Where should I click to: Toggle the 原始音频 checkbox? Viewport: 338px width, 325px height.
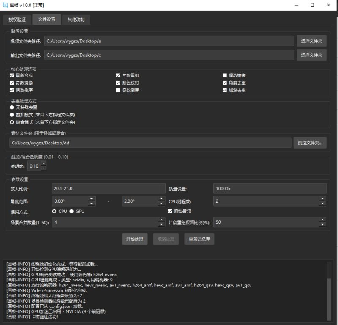[170, 211]
